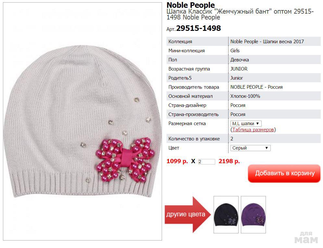Expand the "Серый" color dropdown
Screen dimensions: 323x248
coord(250,148)
